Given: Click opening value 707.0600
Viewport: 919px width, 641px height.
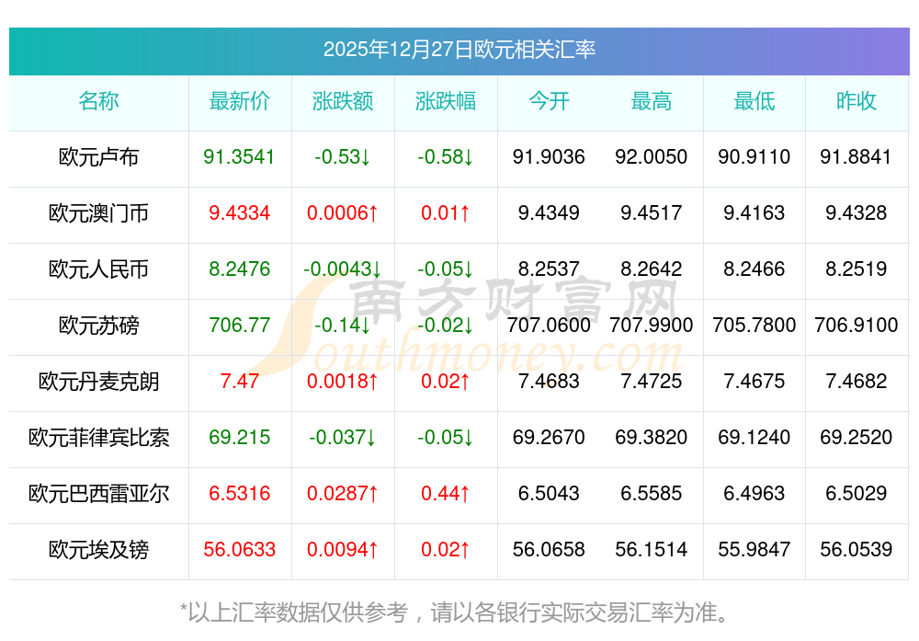Looking at the screenshot, I should pos(549,325).
